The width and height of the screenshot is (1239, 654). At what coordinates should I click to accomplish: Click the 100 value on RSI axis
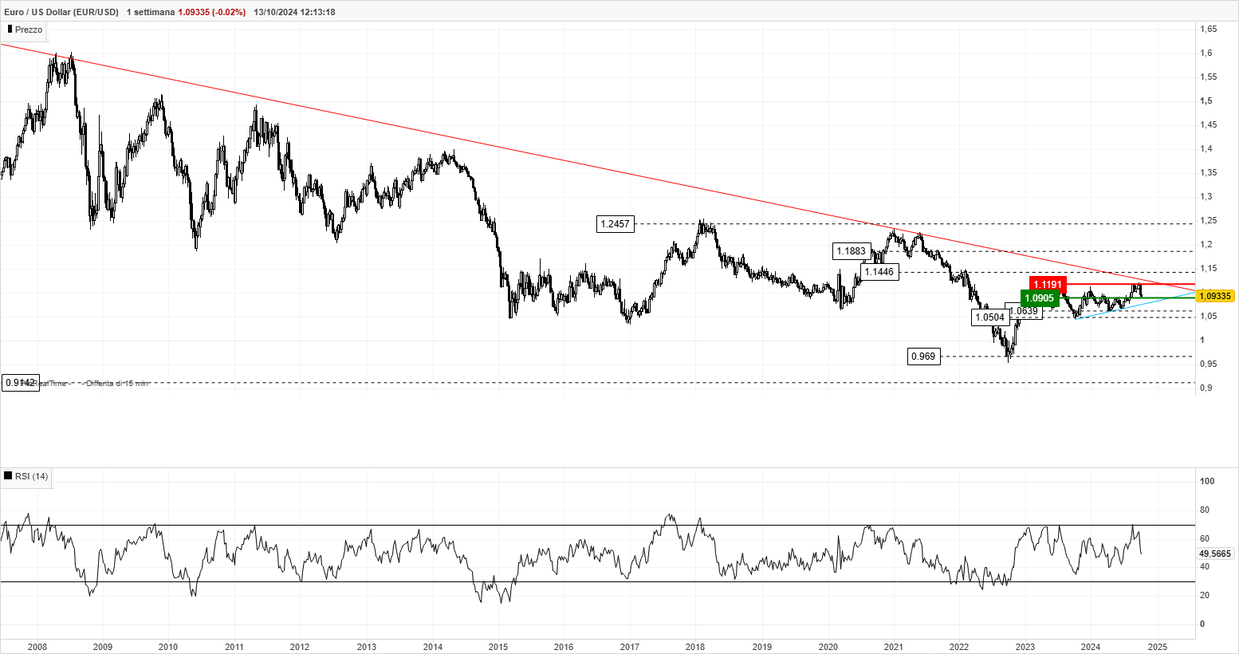[1207, 482]
